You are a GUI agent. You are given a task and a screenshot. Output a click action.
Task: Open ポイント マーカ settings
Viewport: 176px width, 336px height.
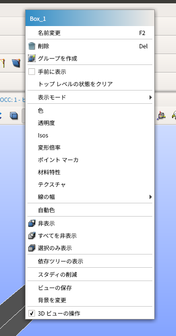[x=89, y=160]
